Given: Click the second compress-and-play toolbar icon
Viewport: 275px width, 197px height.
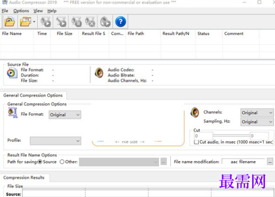Looking at the screenshot, I should coord(61,22).
